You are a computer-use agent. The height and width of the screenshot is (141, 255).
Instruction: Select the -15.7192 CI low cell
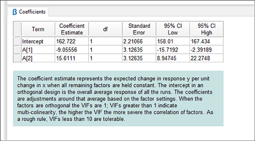point(173,50)
